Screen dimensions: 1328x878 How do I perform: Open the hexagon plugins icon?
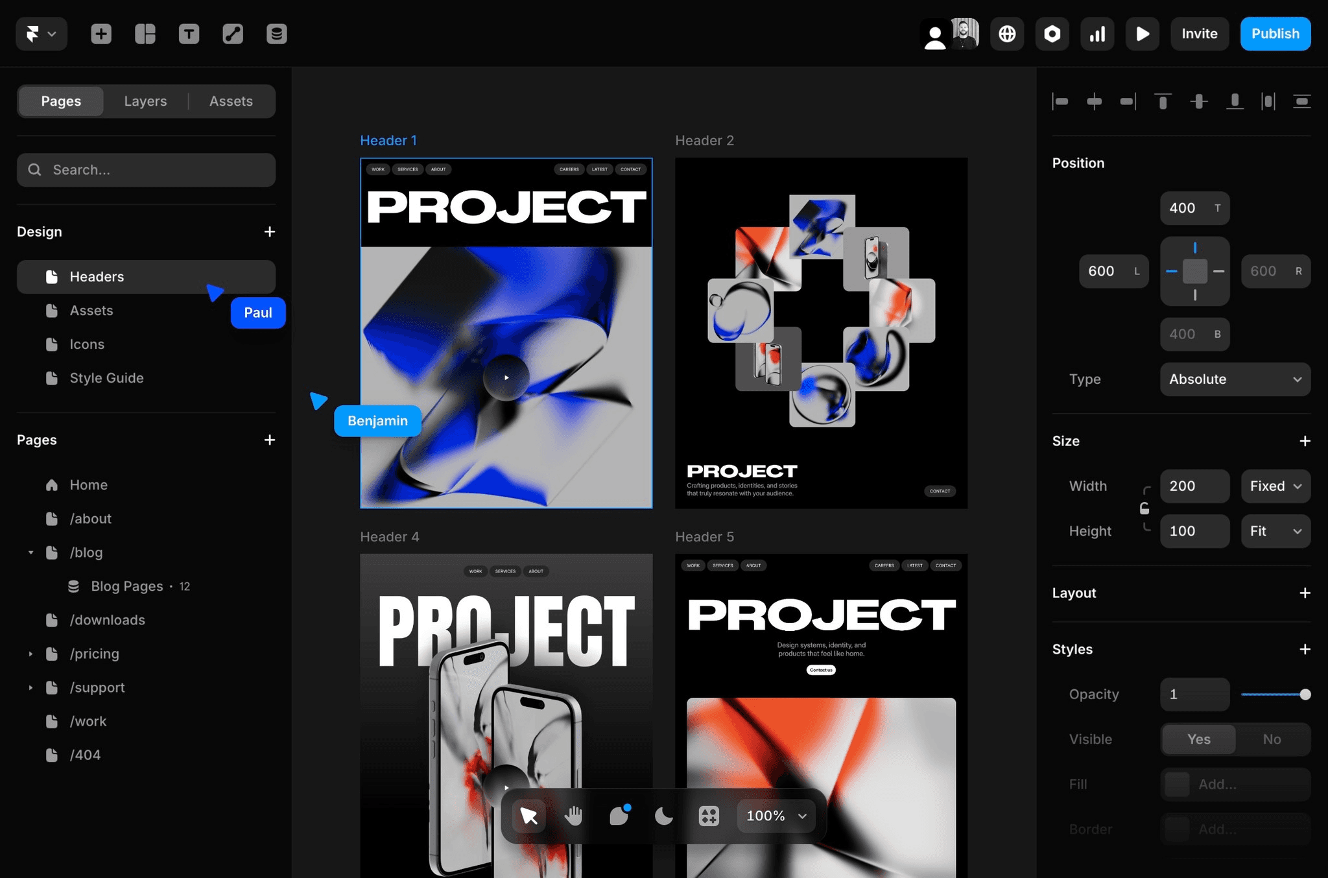click(1052, 34)
